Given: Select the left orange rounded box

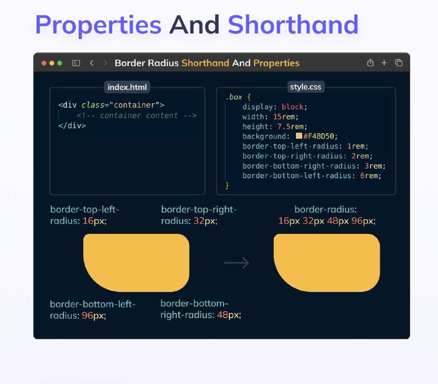Looking at the screenshot, I should click(136, 262).
